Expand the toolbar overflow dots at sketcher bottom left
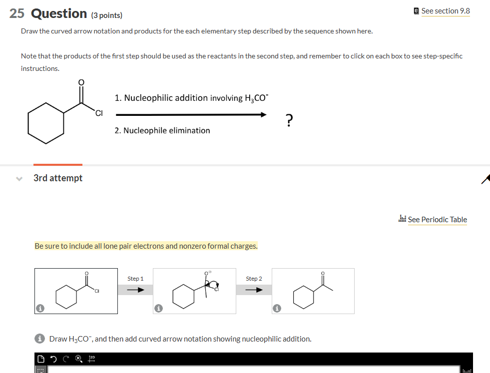Viewport: 490px width, 373px height. [41, 370]
